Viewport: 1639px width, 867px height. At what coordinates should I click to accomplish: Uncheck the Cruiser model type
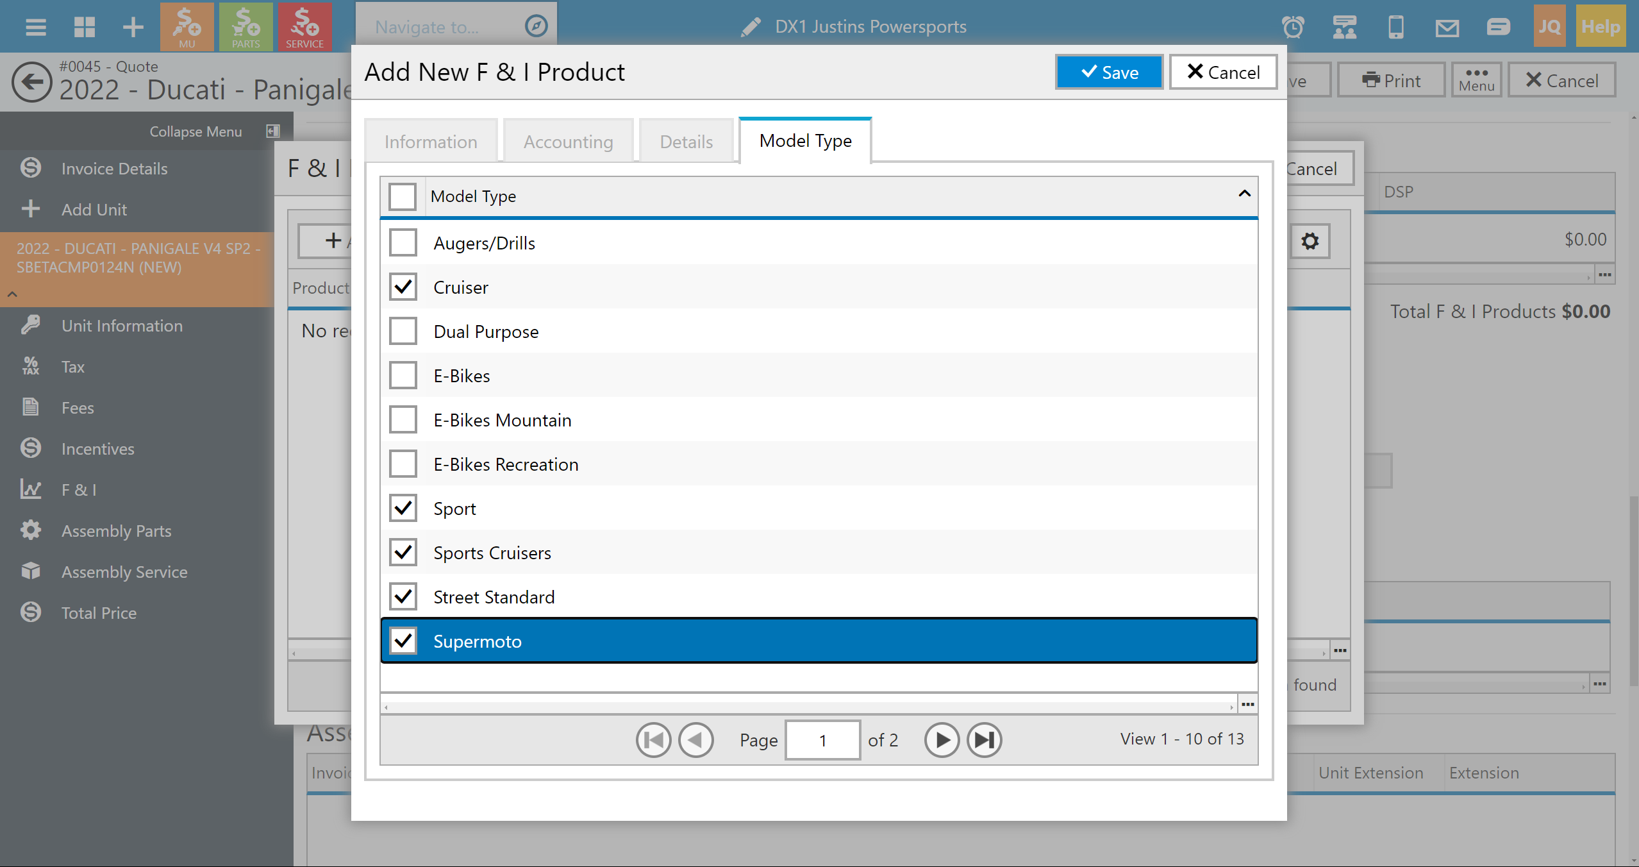tap(403, 287)
